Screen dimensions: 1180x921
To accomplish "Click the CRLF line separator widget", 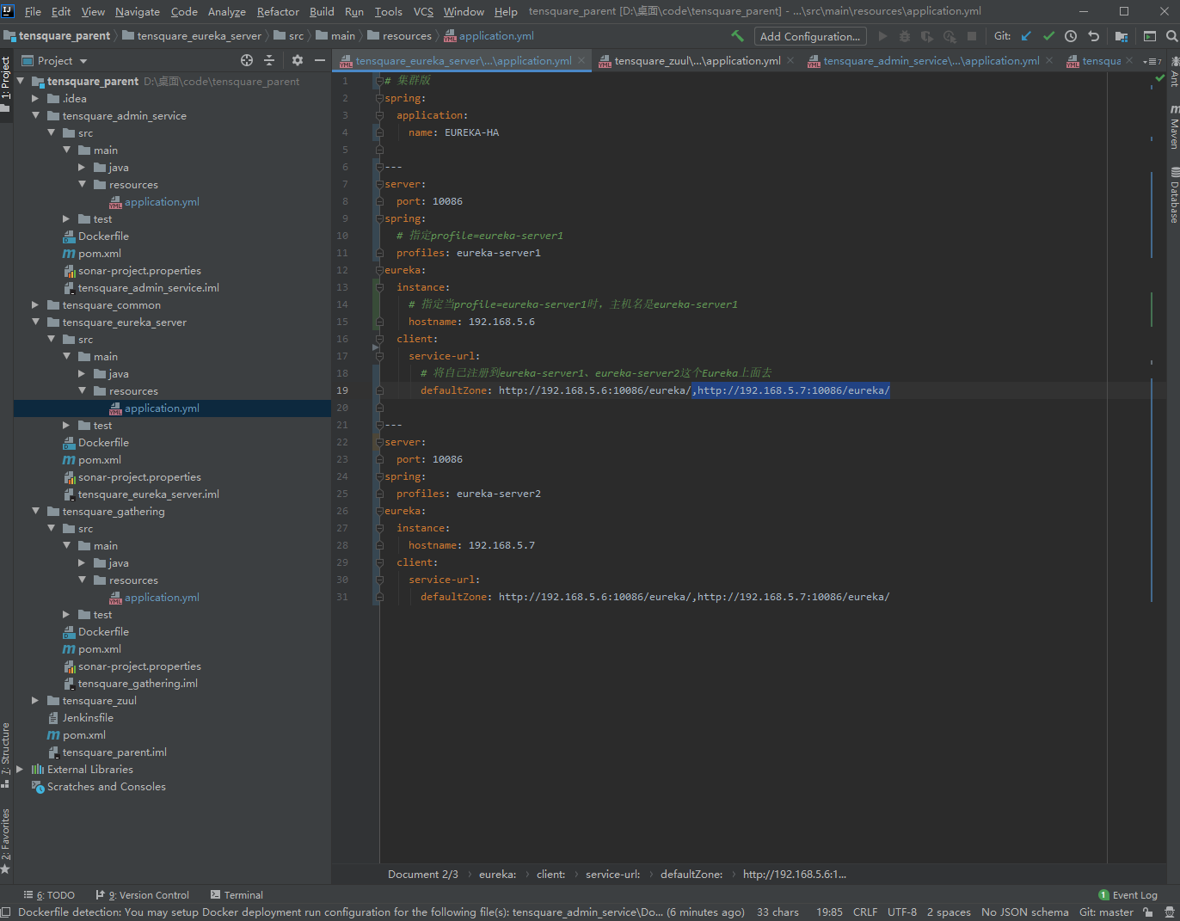I will tap(865, 912).
